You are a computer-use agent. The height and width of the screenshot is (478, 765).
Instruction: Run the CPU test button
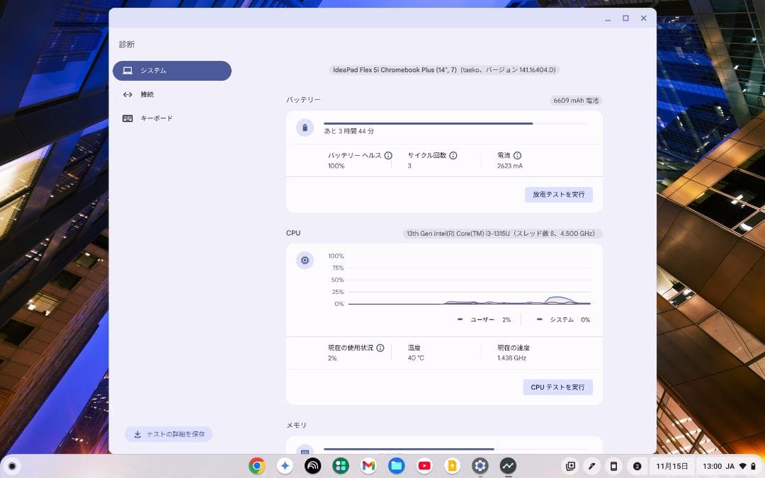click(x=557, y=387)
